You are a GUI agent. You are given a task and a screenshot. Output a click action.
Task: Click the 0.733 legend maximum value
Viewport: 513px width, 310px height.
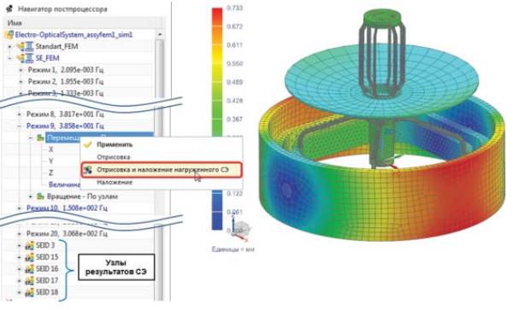(x=234, y=8)
